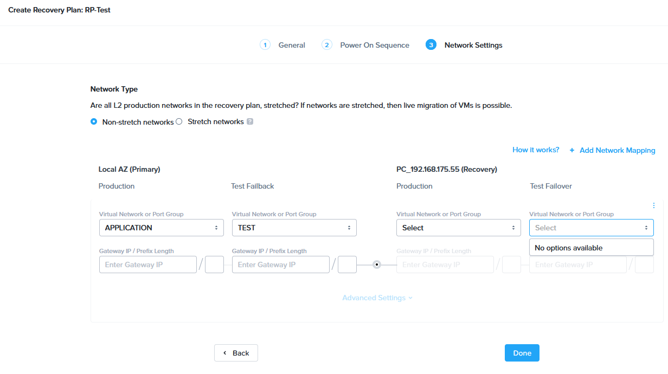Click the Recovery Production Gateway IP field
This screenshot has width=668, height=374.
445,265
